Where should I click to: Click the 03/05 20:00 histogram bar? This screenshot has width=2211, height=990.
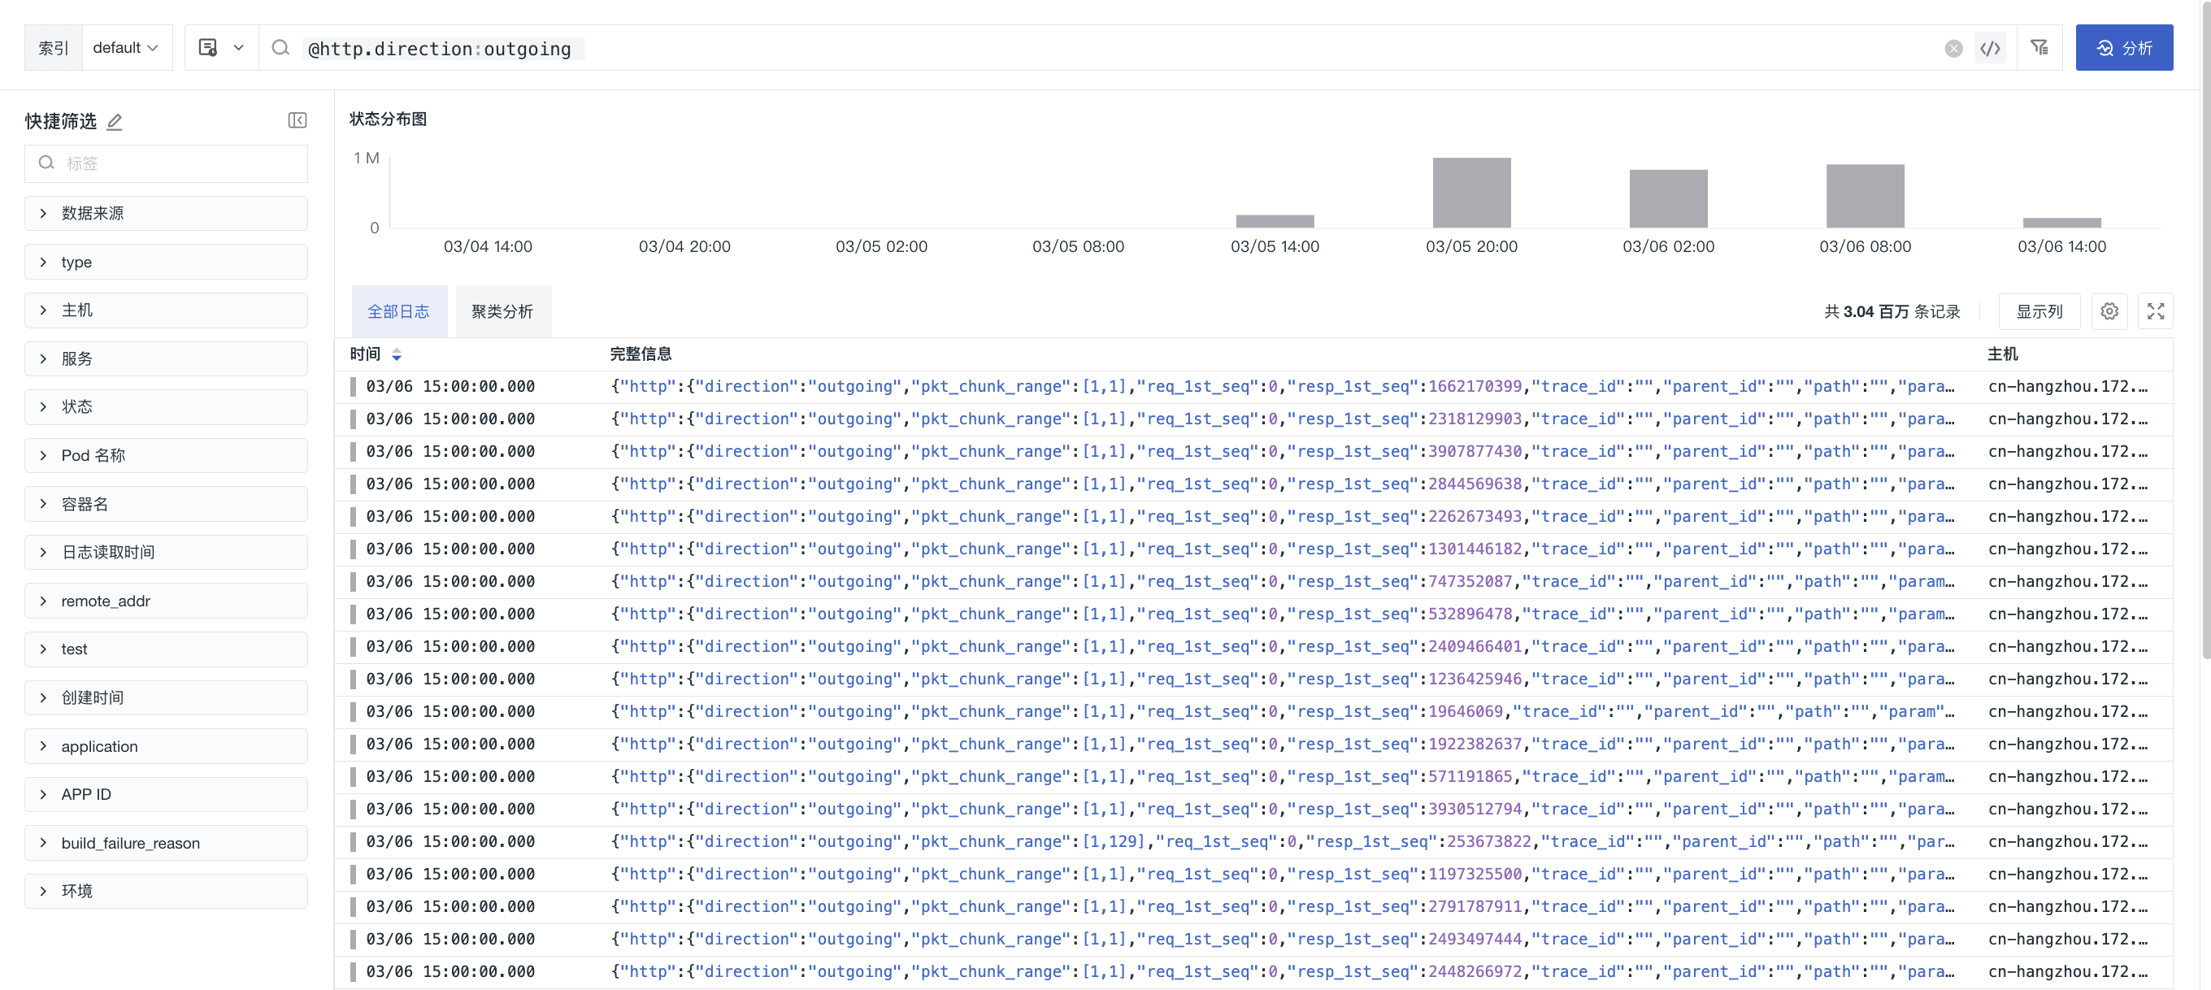(x=1471, y=193)
